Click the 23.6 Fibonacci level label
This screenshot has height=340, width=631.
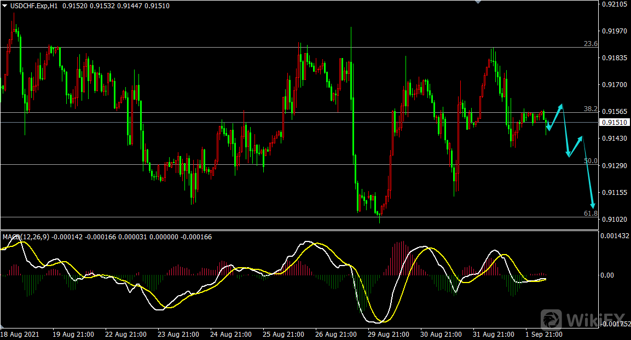coord(591,44)
